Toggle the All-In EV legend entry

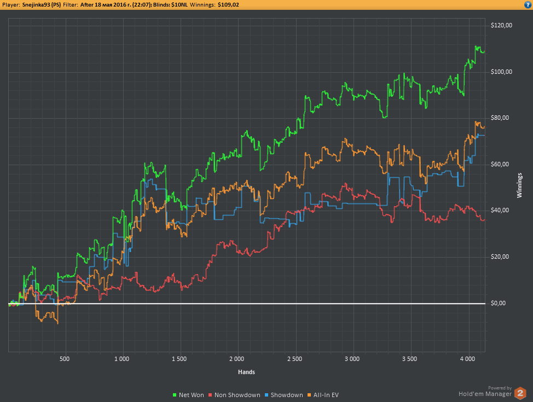pos(323,395)
